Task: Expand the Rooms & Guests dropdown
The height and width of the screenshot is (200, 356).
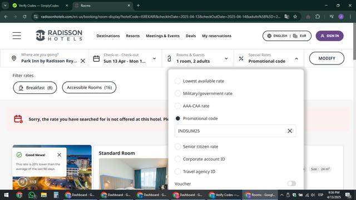Action: click(x=226, y=58)
